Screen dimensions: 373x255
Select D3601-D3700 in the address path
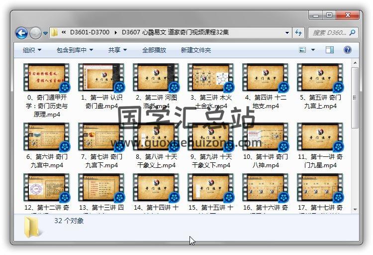pyautogui.click(x=91, y=33)
